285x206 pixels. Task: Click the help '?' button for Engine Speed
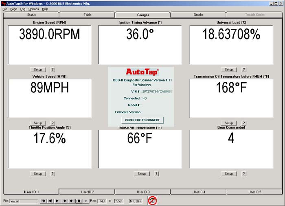(x=53, y=70)
